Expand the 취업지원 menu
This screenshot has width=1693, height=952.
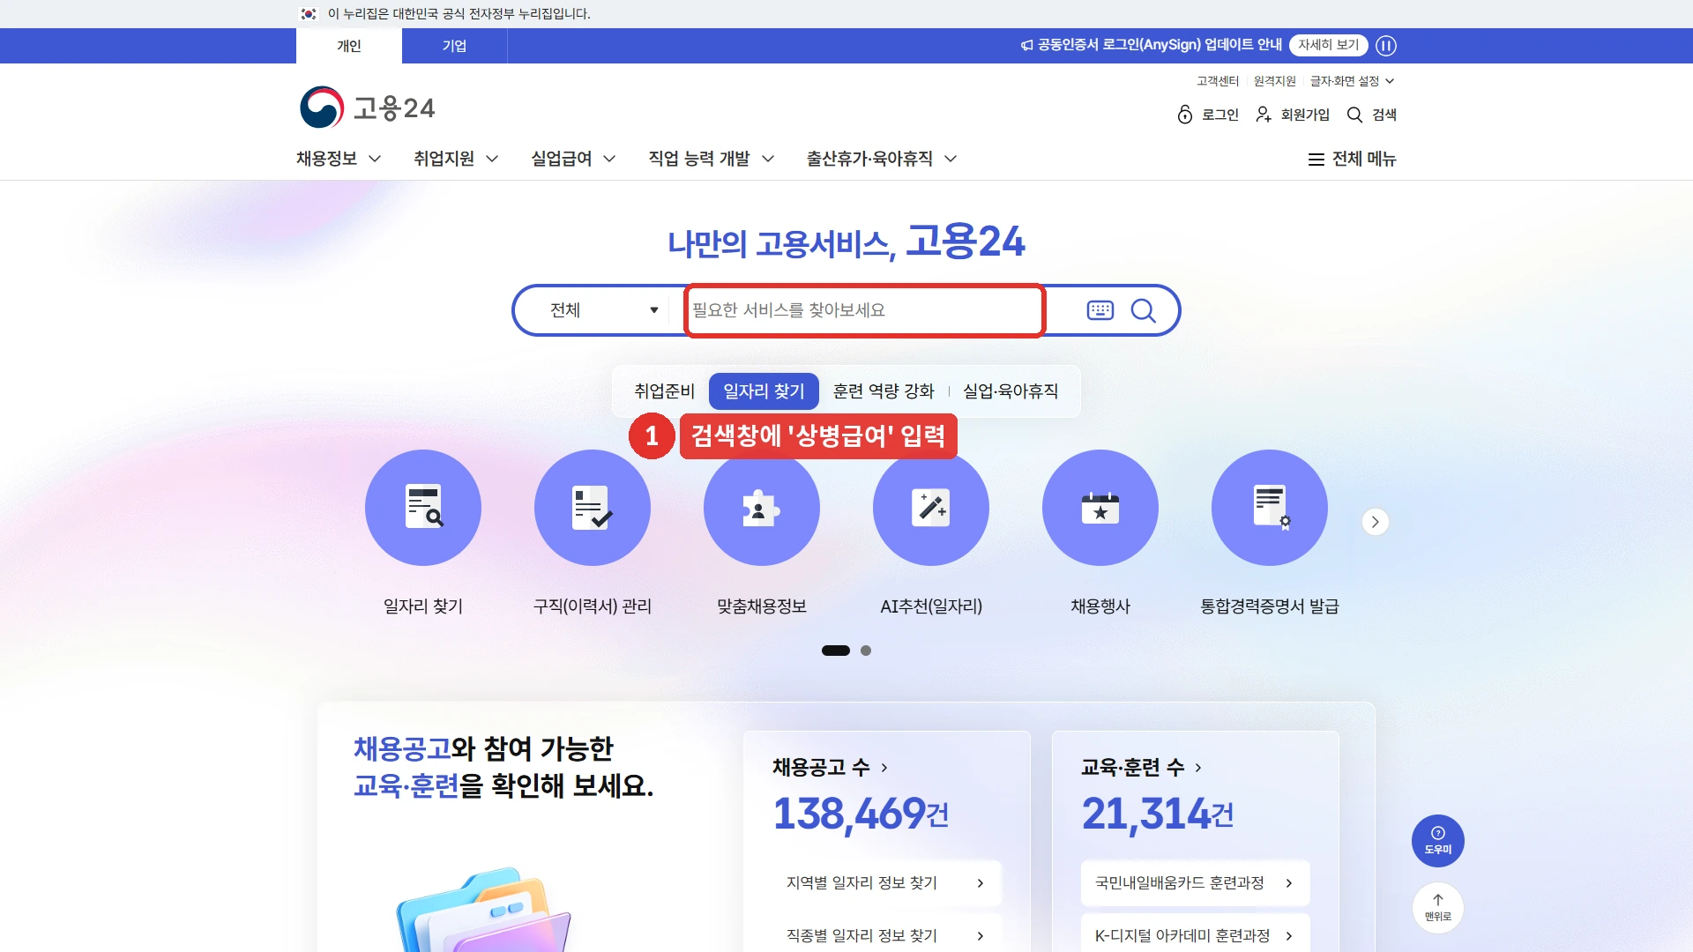pyautogui.click(x=456, y=159)
